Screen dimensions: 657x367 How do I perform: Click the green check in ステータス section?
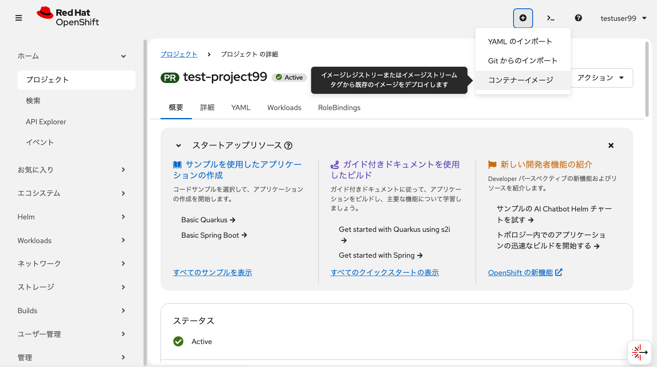point(179,342)
